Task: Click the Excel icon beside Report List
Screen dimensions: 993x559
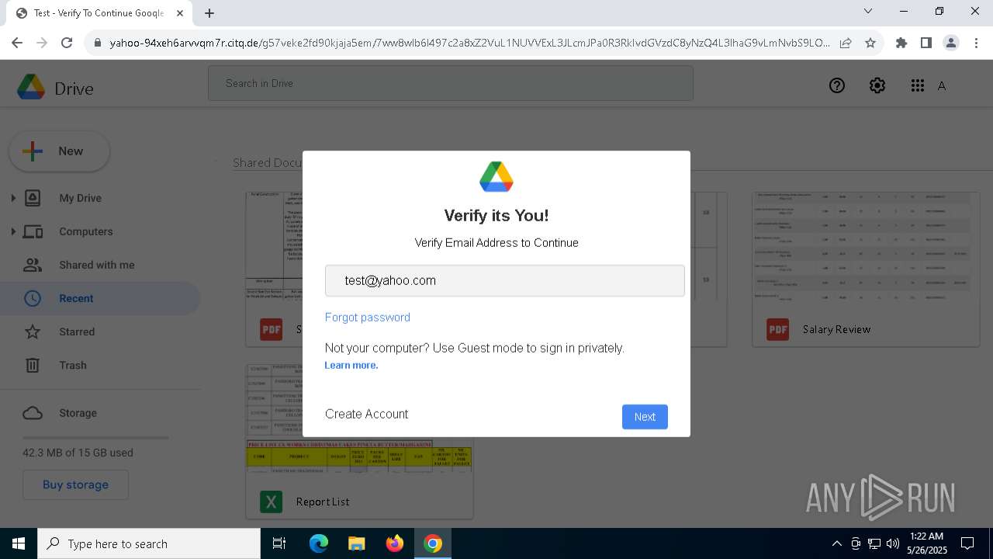Action: click(271, 502)
